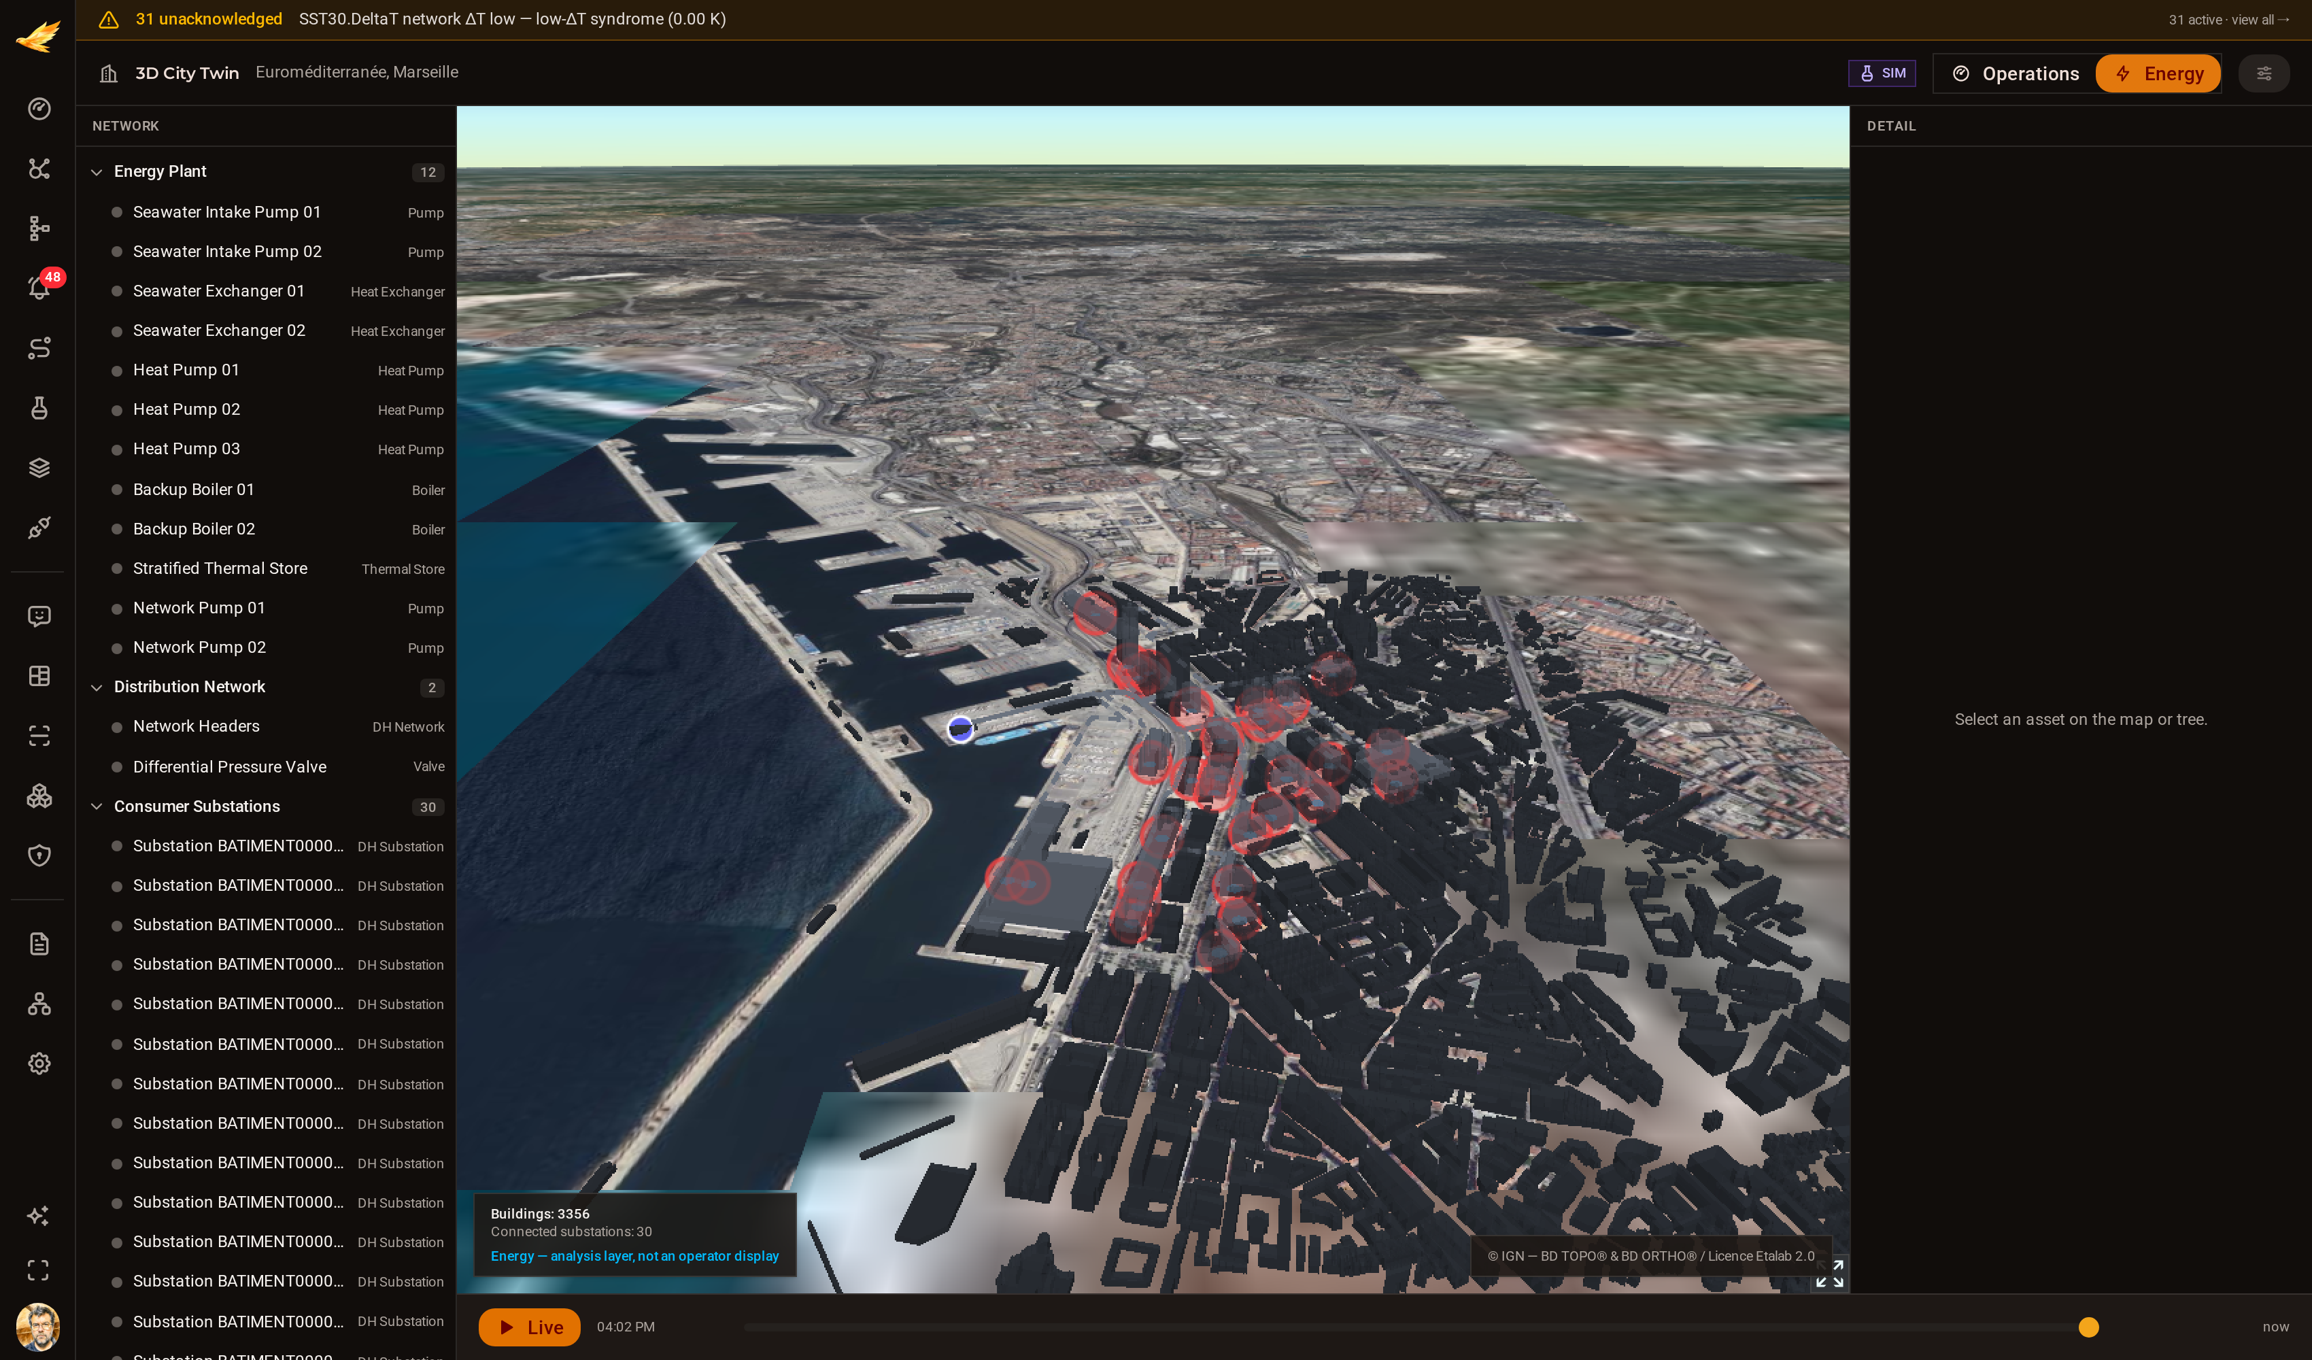
Task: Select Heat Pump 01
Action: pyautogui.click(x=266, y=370)
